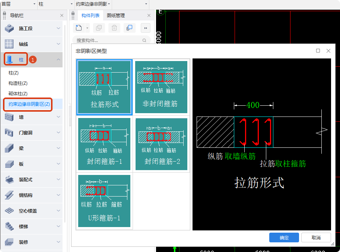Click the copy component icon in the toolbar
The width and height of the screenshot is (340, 252).
click(x=98, y=28)
